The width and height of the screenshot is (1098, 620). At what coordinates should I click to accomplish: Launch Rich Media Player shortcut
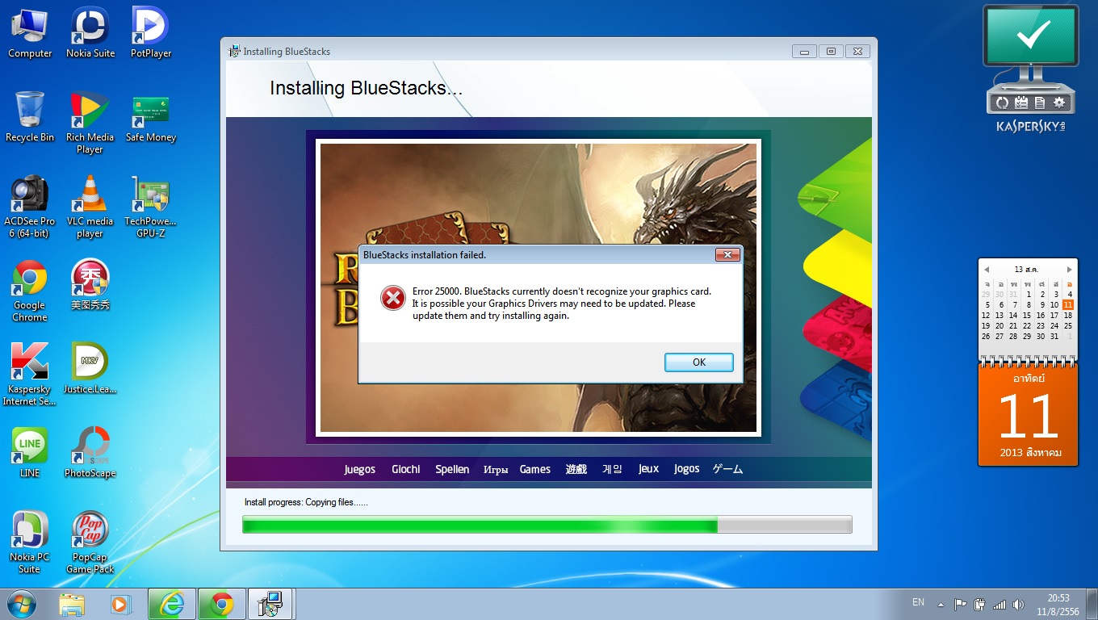90,123
